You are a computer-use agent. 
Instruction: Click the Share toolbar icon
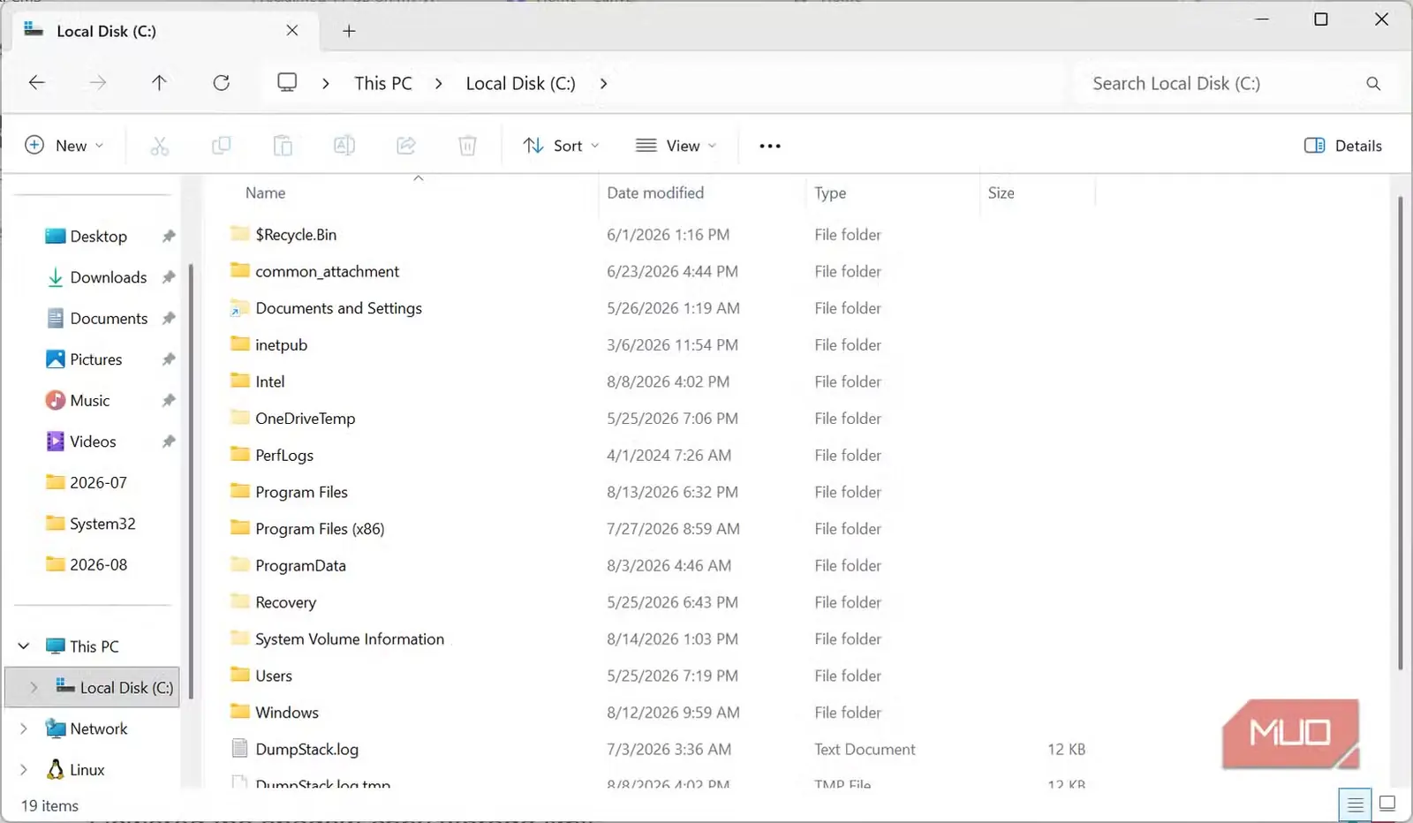(406, 146)
